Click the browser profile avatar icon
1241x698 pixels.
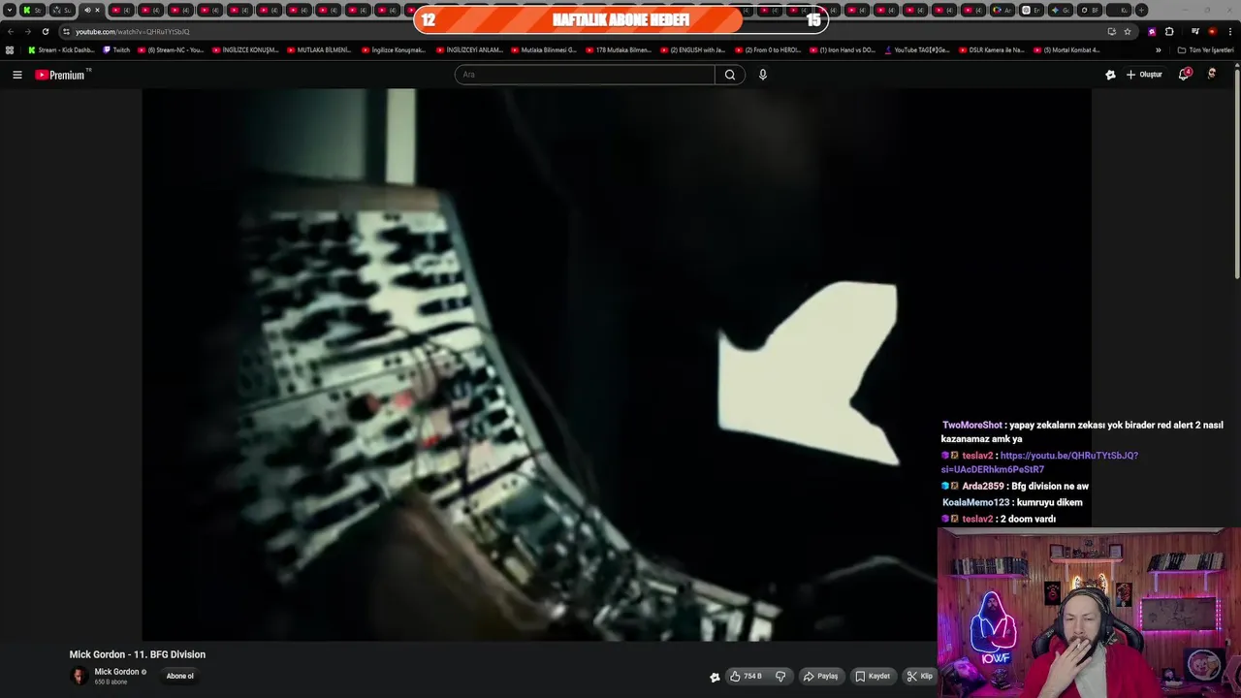(x=1212, y=31)
